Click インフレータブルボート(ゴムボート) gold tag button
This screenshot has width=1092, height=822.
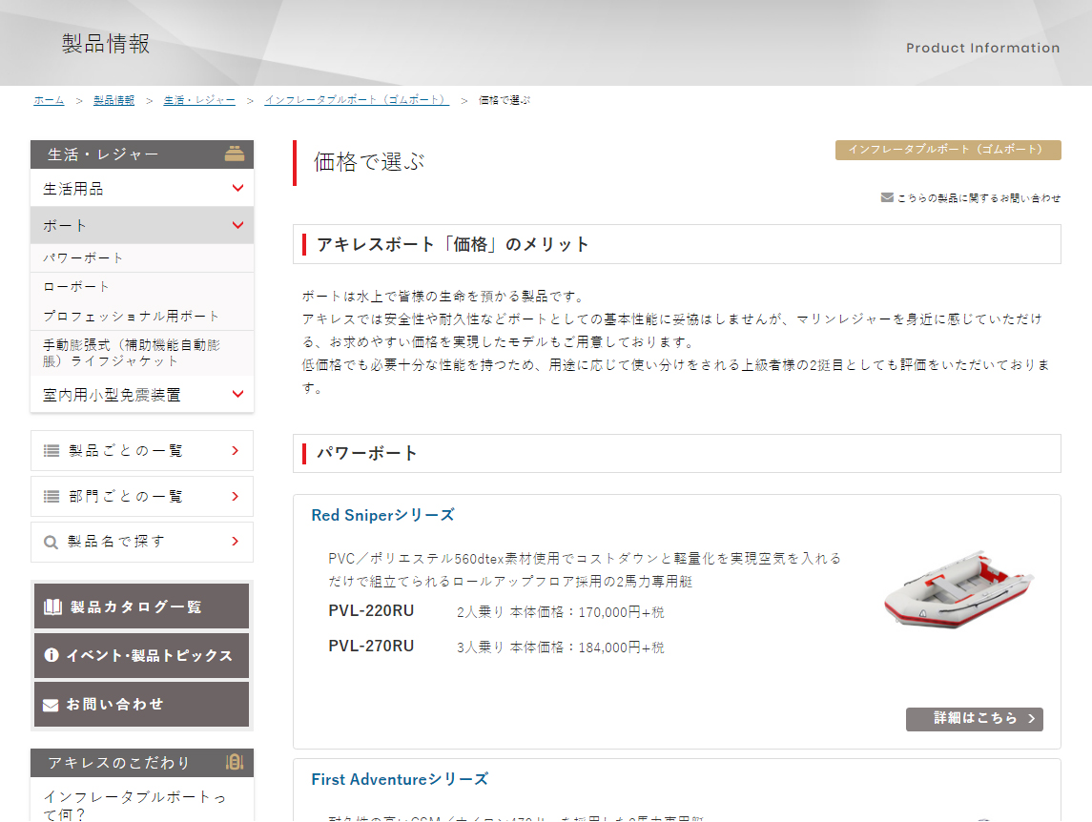(x=948, y=150)
